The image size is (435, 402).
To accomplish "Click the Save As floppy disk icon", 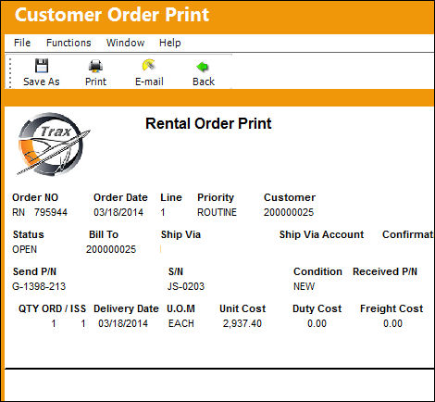I will tap(42, 66).
